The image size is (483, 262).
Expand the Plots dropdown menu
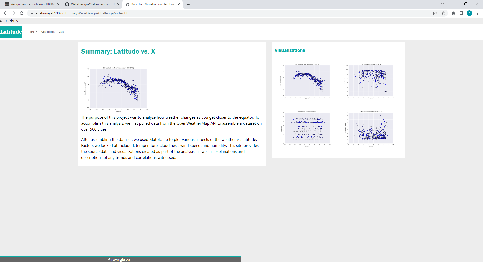(33, 32)
